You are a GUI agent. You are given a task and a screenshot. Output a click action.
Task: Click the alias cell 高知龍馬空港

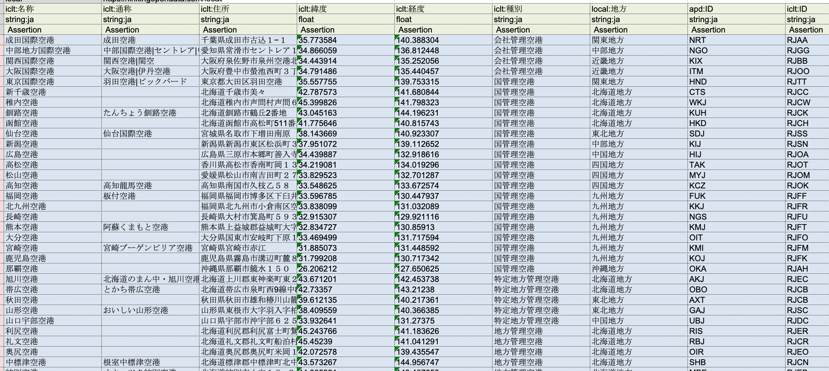(x=151, y=186)
